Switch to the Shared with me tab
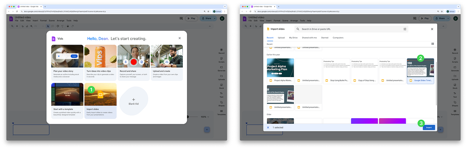Viewport: 467px width, 149px height. click(x=309, y=38)
